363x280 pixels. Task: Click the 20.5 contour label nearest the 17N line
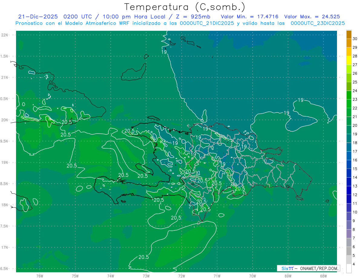[143, 257]
